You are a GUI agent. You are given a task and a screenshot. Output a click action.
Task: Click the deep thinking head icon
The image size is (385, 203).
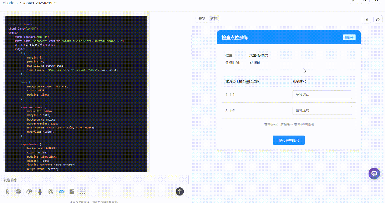[29, 192]
